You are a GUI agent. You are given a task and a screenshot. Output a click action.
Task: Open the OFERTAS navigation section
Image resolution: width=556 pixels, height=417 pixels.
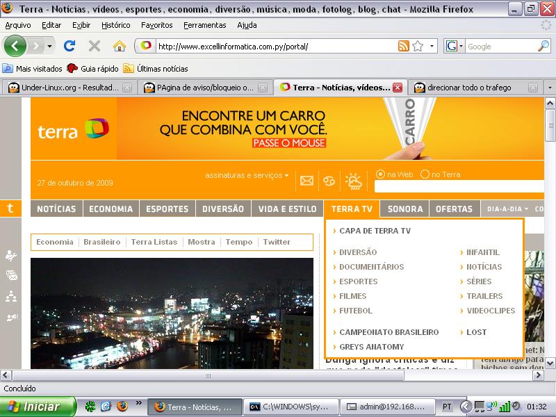[454, 209]
